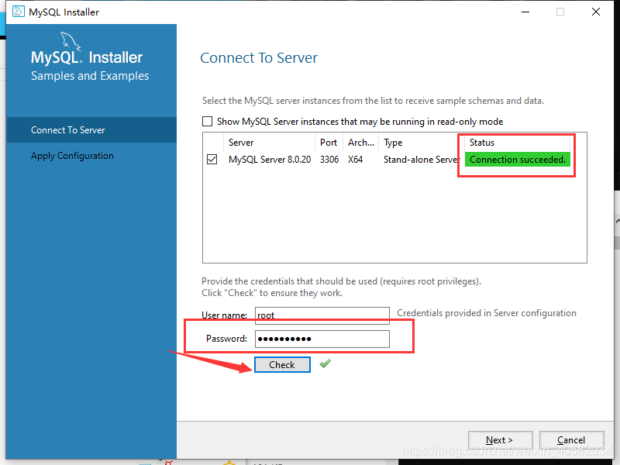Click the Stand-alone Server type cell
This screenshot has width=620, height=465.
422,160
